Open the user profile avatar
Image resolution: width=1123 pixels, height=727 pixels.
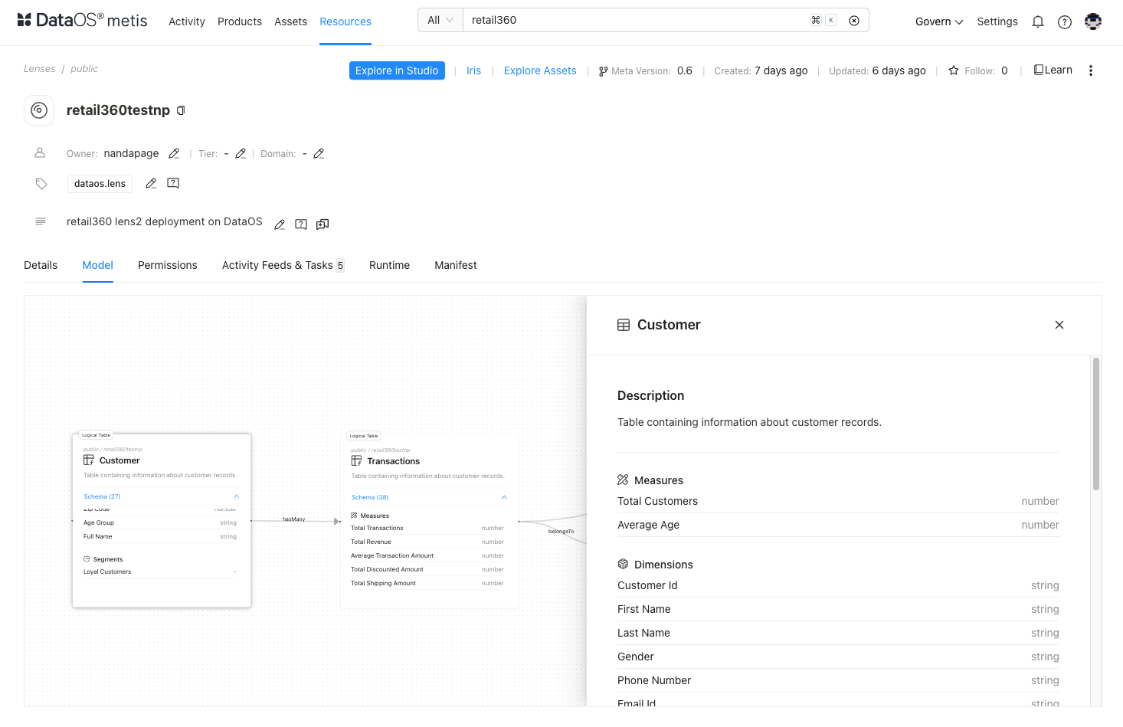tap(1093, 21)
